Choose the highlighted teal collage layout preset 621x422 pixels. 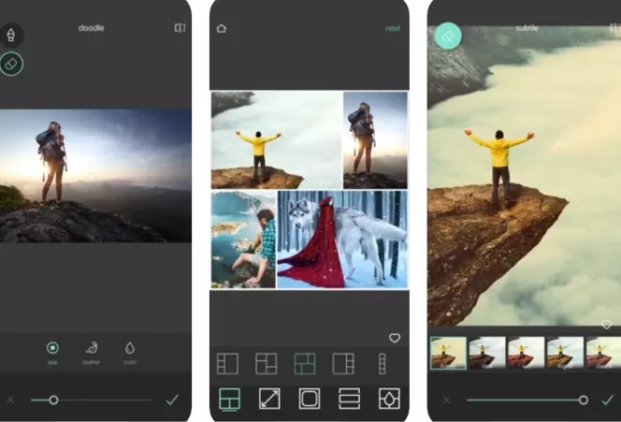pos(305,364)
